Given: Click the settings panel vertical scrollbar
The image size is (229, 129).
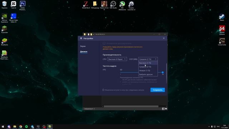Looking at the screenshot, I should [x=166, y=73].
